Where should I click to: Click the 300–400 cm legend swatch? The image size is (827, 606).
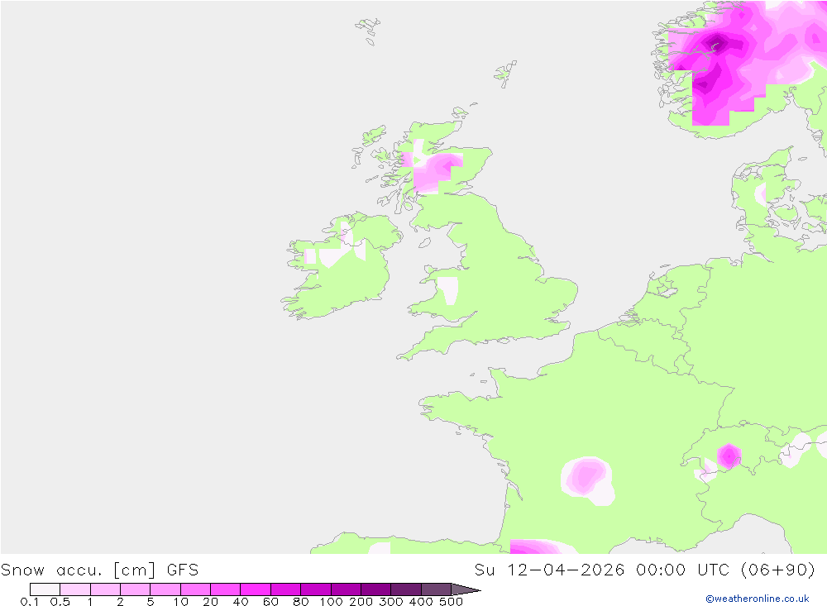[x=406, y=589]
